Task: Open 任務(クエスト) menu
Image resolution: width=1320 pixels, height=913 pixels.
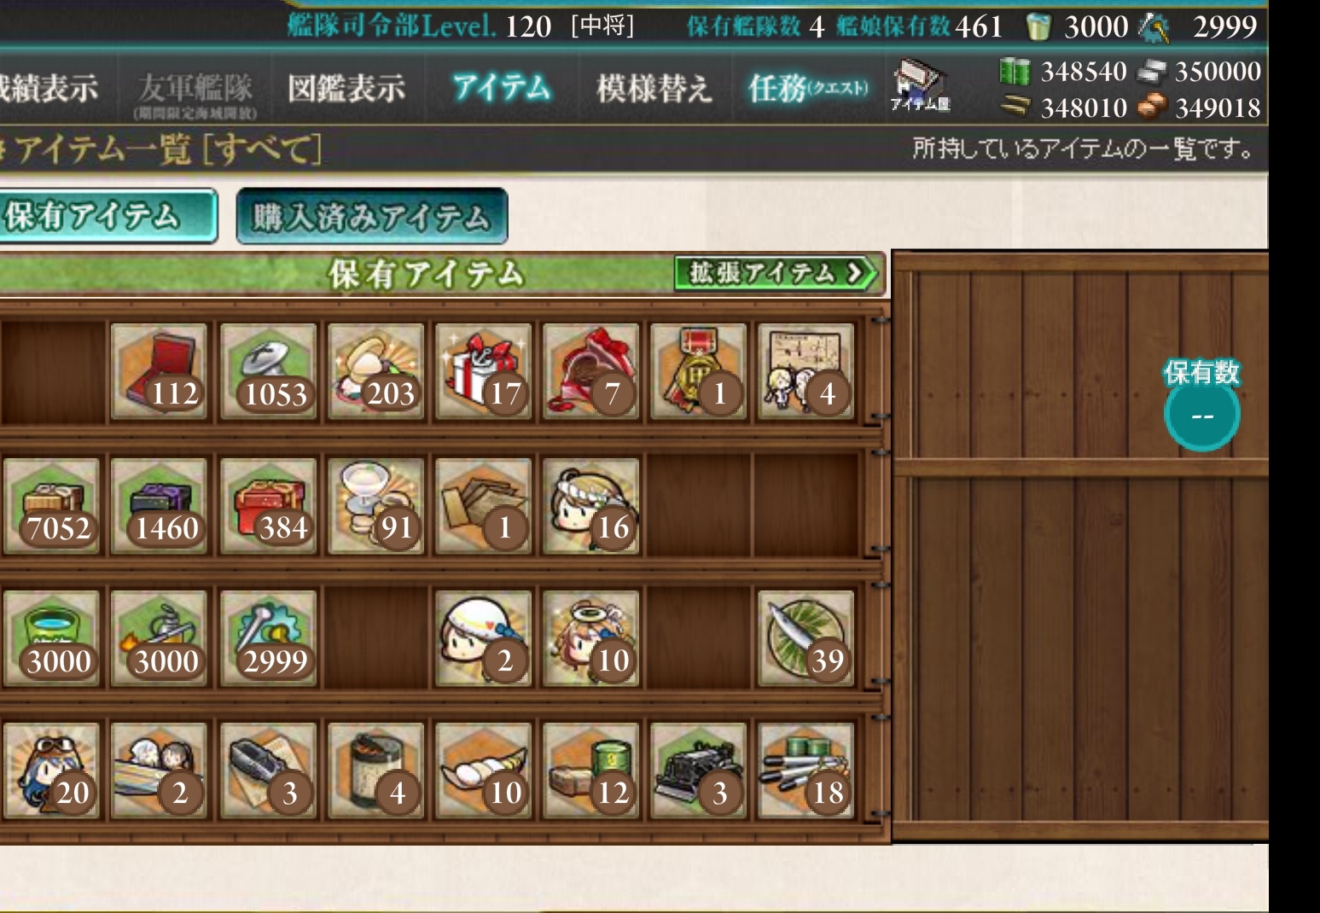Action: point(808,87)
